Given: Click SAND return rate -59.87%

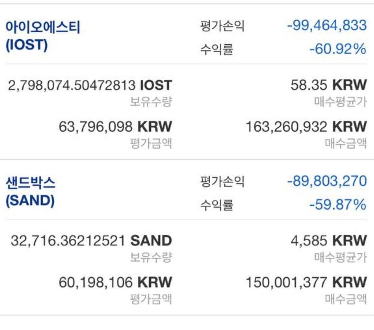Looking at the screenshot, I should click(337, 204).
